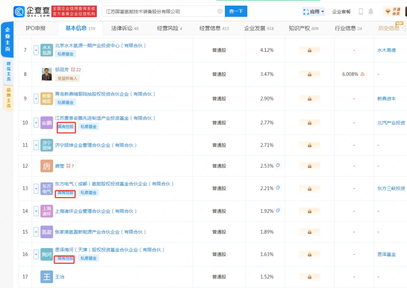Open 北京水木氢源一期产业投资中心 link
The width and height of the screenshot is (407, 288).
point(100,46)
